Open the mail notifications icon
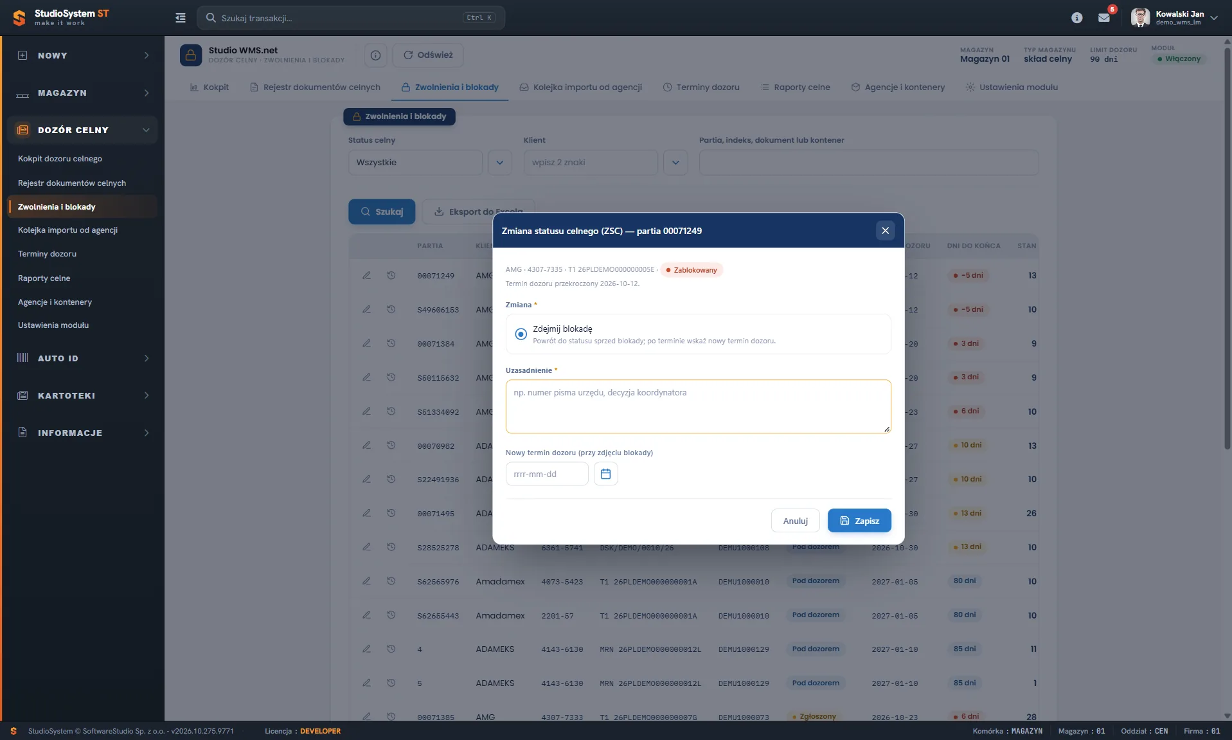1232x740 pixels. pyautogui.click(x=1104, y=18)
